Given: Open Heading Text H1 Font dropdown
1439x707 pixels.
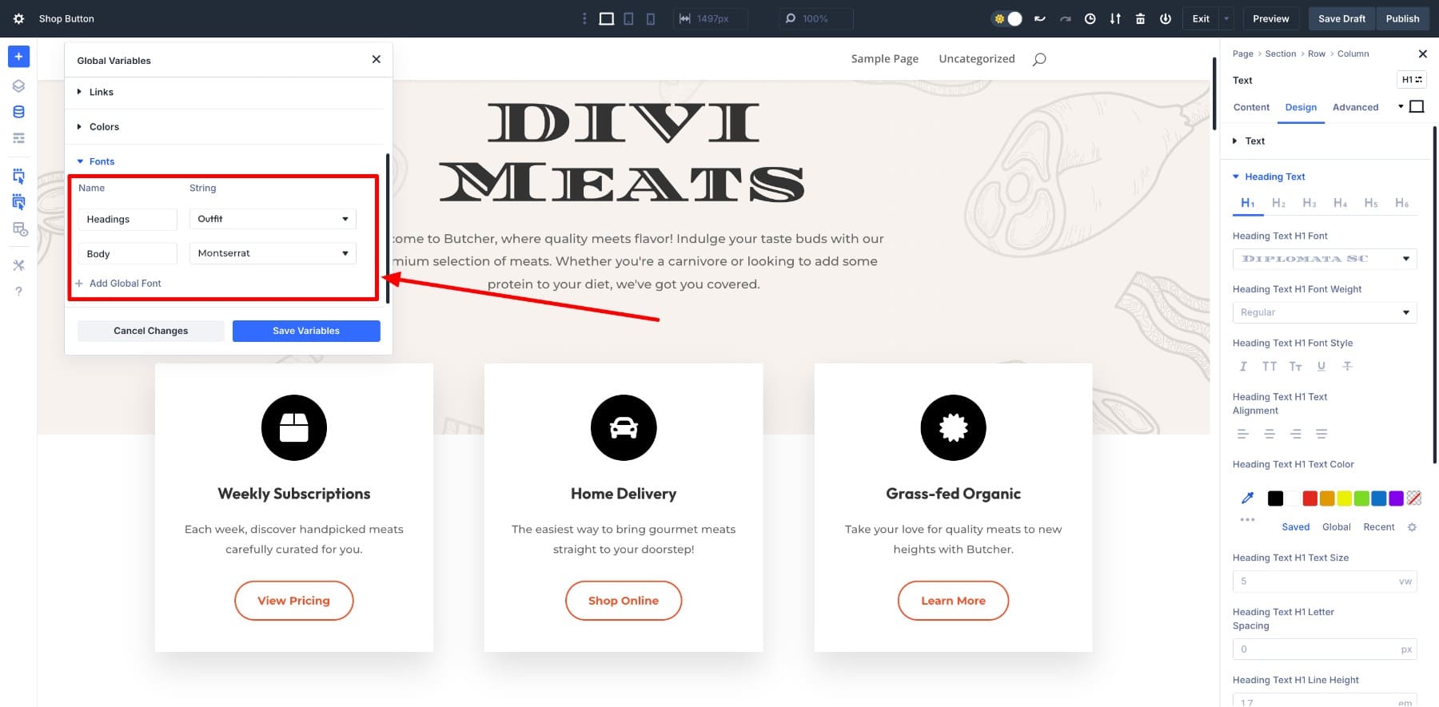Looking at the screenshot, I should coord(1324,259).
